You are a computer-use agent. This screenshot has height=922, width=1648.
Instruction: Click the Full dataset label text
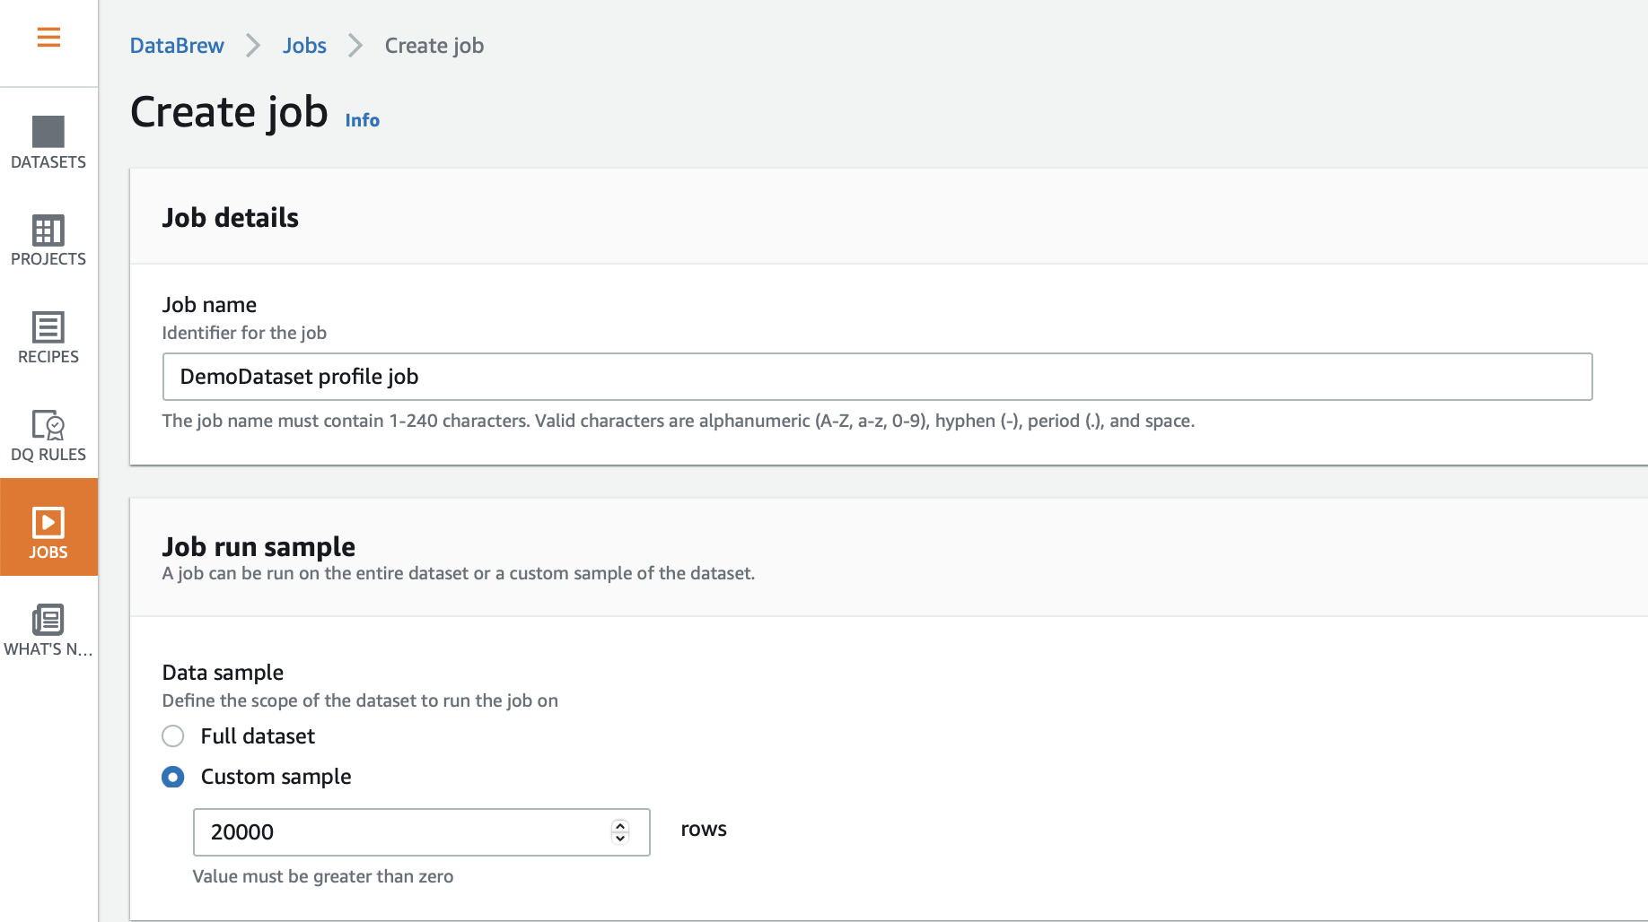click(x=258, y=736)
